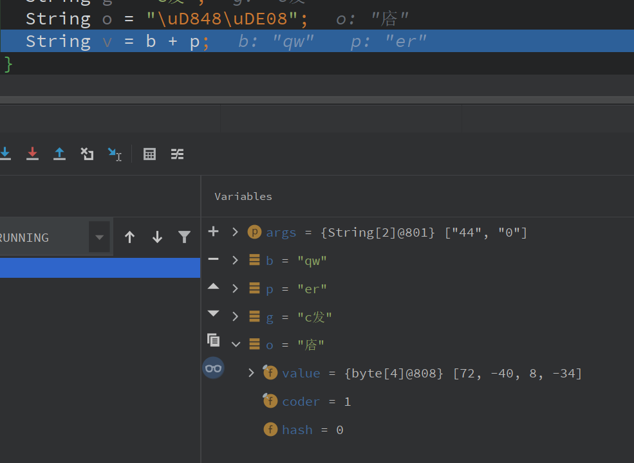Click the variable icon beside p
The width and height of the screenshot is (634, 463).
point(254,288)
